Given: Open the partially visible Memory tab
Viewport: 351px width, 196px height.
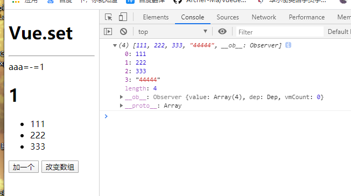Looking at the screenshot, I should point(344,17).
